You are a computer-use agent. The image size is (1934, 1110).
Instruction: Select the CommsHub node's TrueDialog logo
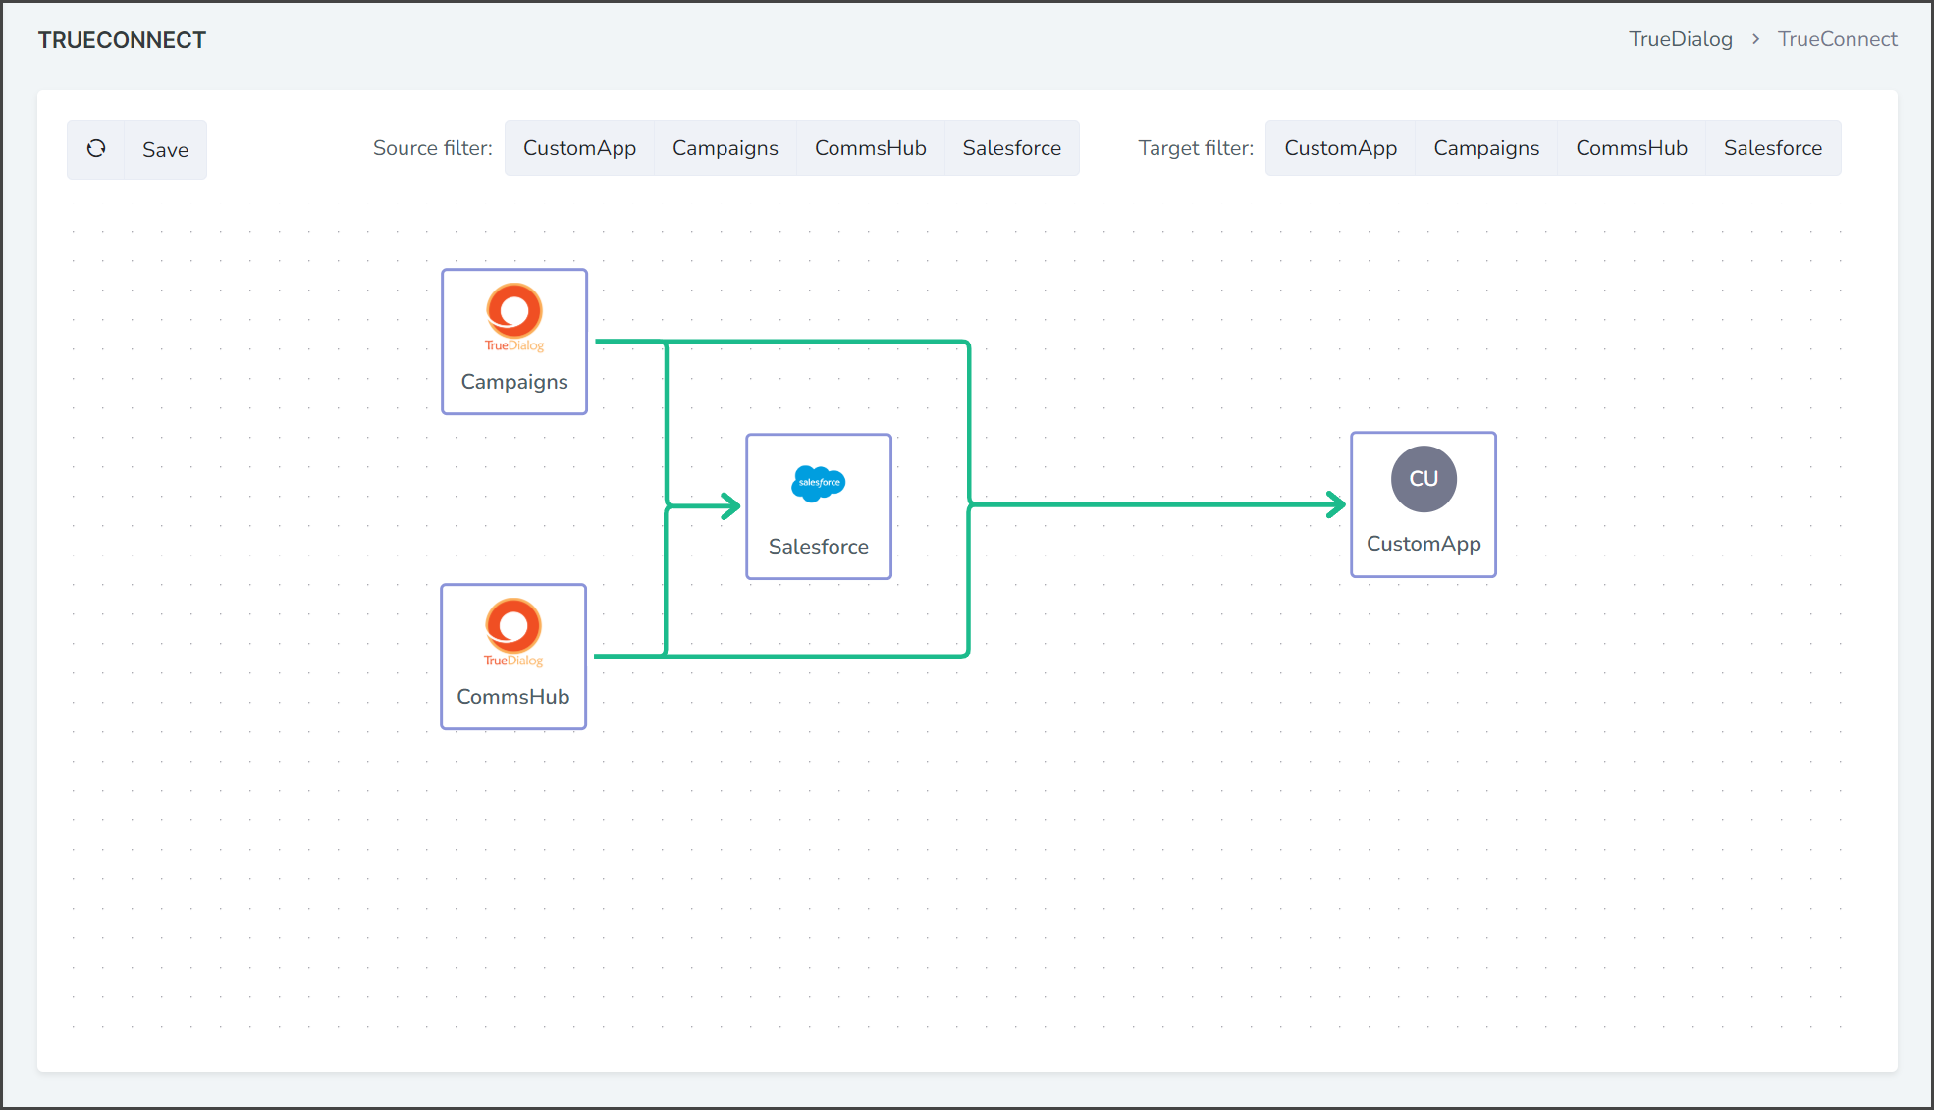coord(513,632)
